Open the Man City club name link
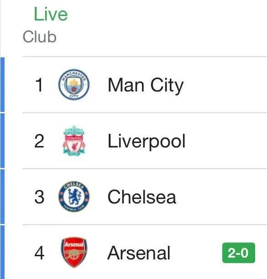This screenshot has width=267, height=279. pos(146,86)
